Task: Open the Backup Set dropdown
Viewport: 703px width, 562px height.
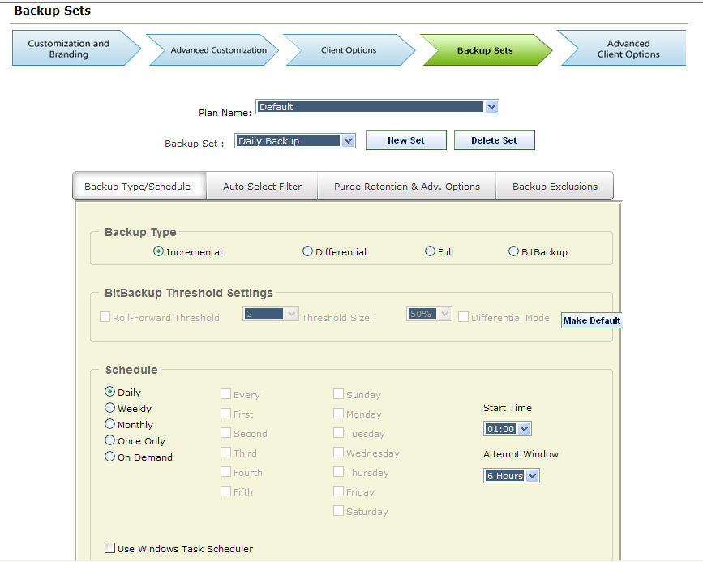Action: pos(348,141)
